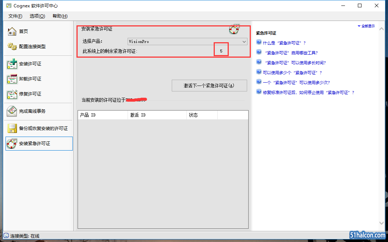Click the 配置连接类型 gears icon
This screenshot has height=242, width=388.
(12, 46)
